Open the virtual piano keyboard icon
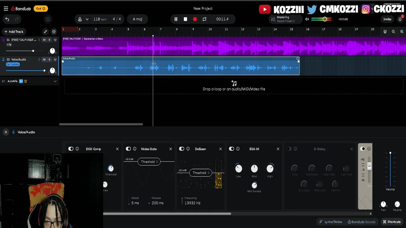Viewport: 406px width, 228px height. (x=48, y=19)
